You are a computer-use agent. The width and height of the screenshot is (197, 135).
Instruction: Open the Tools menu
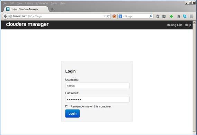coord(54,3)
